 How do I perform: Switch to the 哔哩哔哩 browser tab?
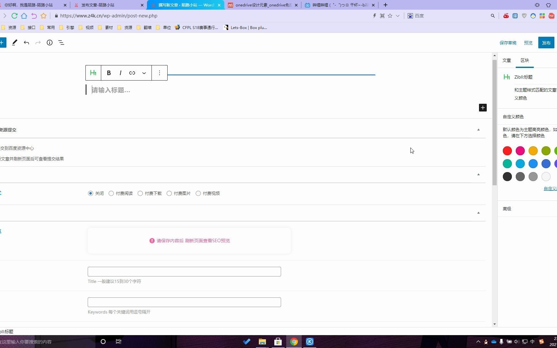tap(340, 5)
